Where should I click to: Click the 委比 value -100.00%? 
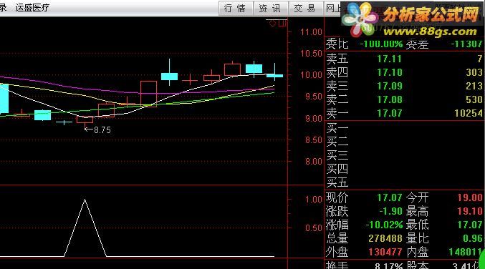[x=381, y=44]
